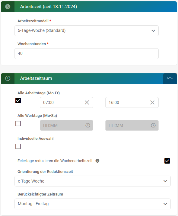Click the Alle Arbeitstage (Mo-Fr) label
178x216 pixels.
39,93
